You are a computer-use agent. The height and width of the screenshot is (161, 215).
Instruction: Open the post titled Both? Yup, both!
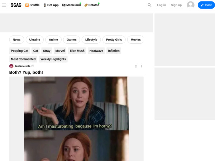(26, 72)
